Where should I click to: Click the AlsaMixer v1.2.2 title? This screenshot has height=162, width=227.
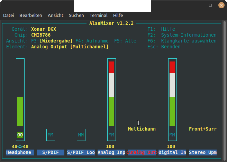[111, 23]
